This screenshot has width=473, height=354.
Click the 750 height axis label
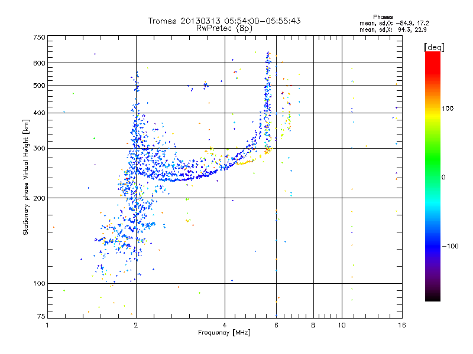(39, 37)
